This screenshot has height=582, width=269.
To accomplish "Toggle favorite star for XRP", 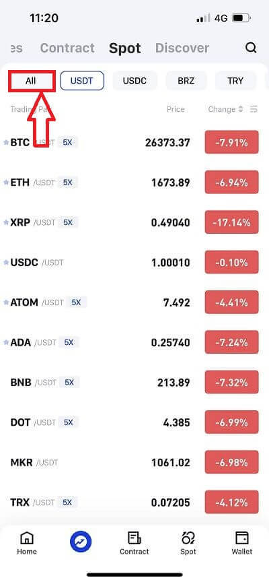I will point(6,223).
